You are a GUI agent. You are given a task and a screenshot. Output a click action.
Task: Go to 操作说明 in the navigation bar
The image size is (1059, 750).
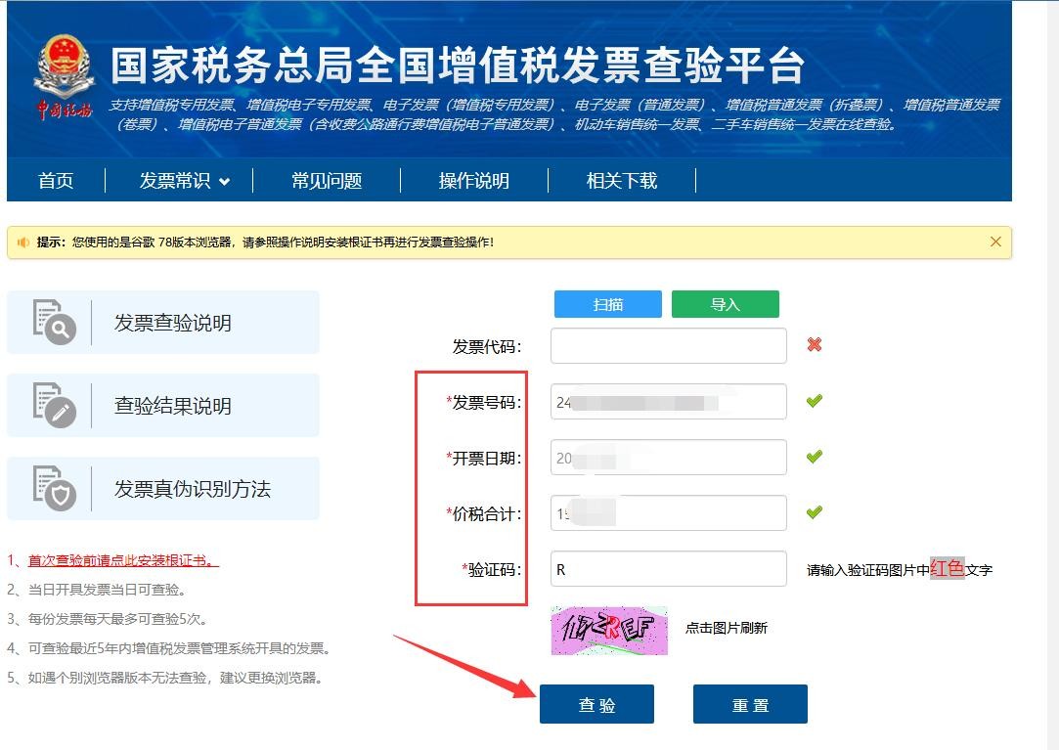(474, 181)
